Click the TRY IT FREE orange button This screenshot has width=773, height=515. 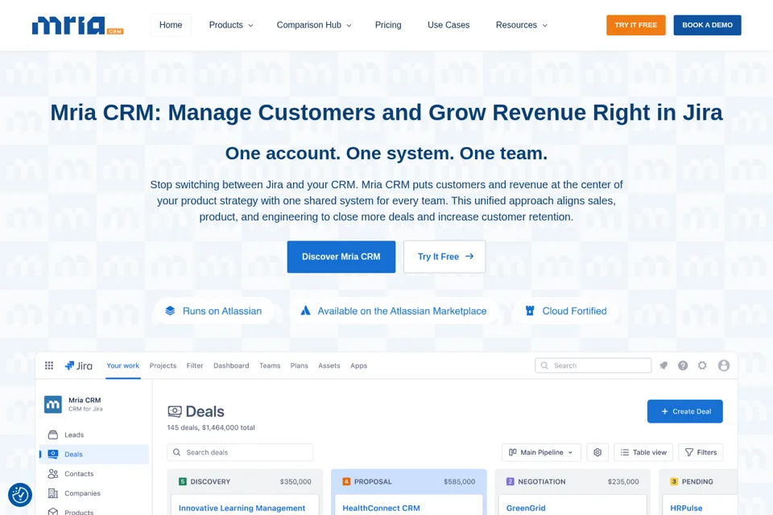[636, 25]
